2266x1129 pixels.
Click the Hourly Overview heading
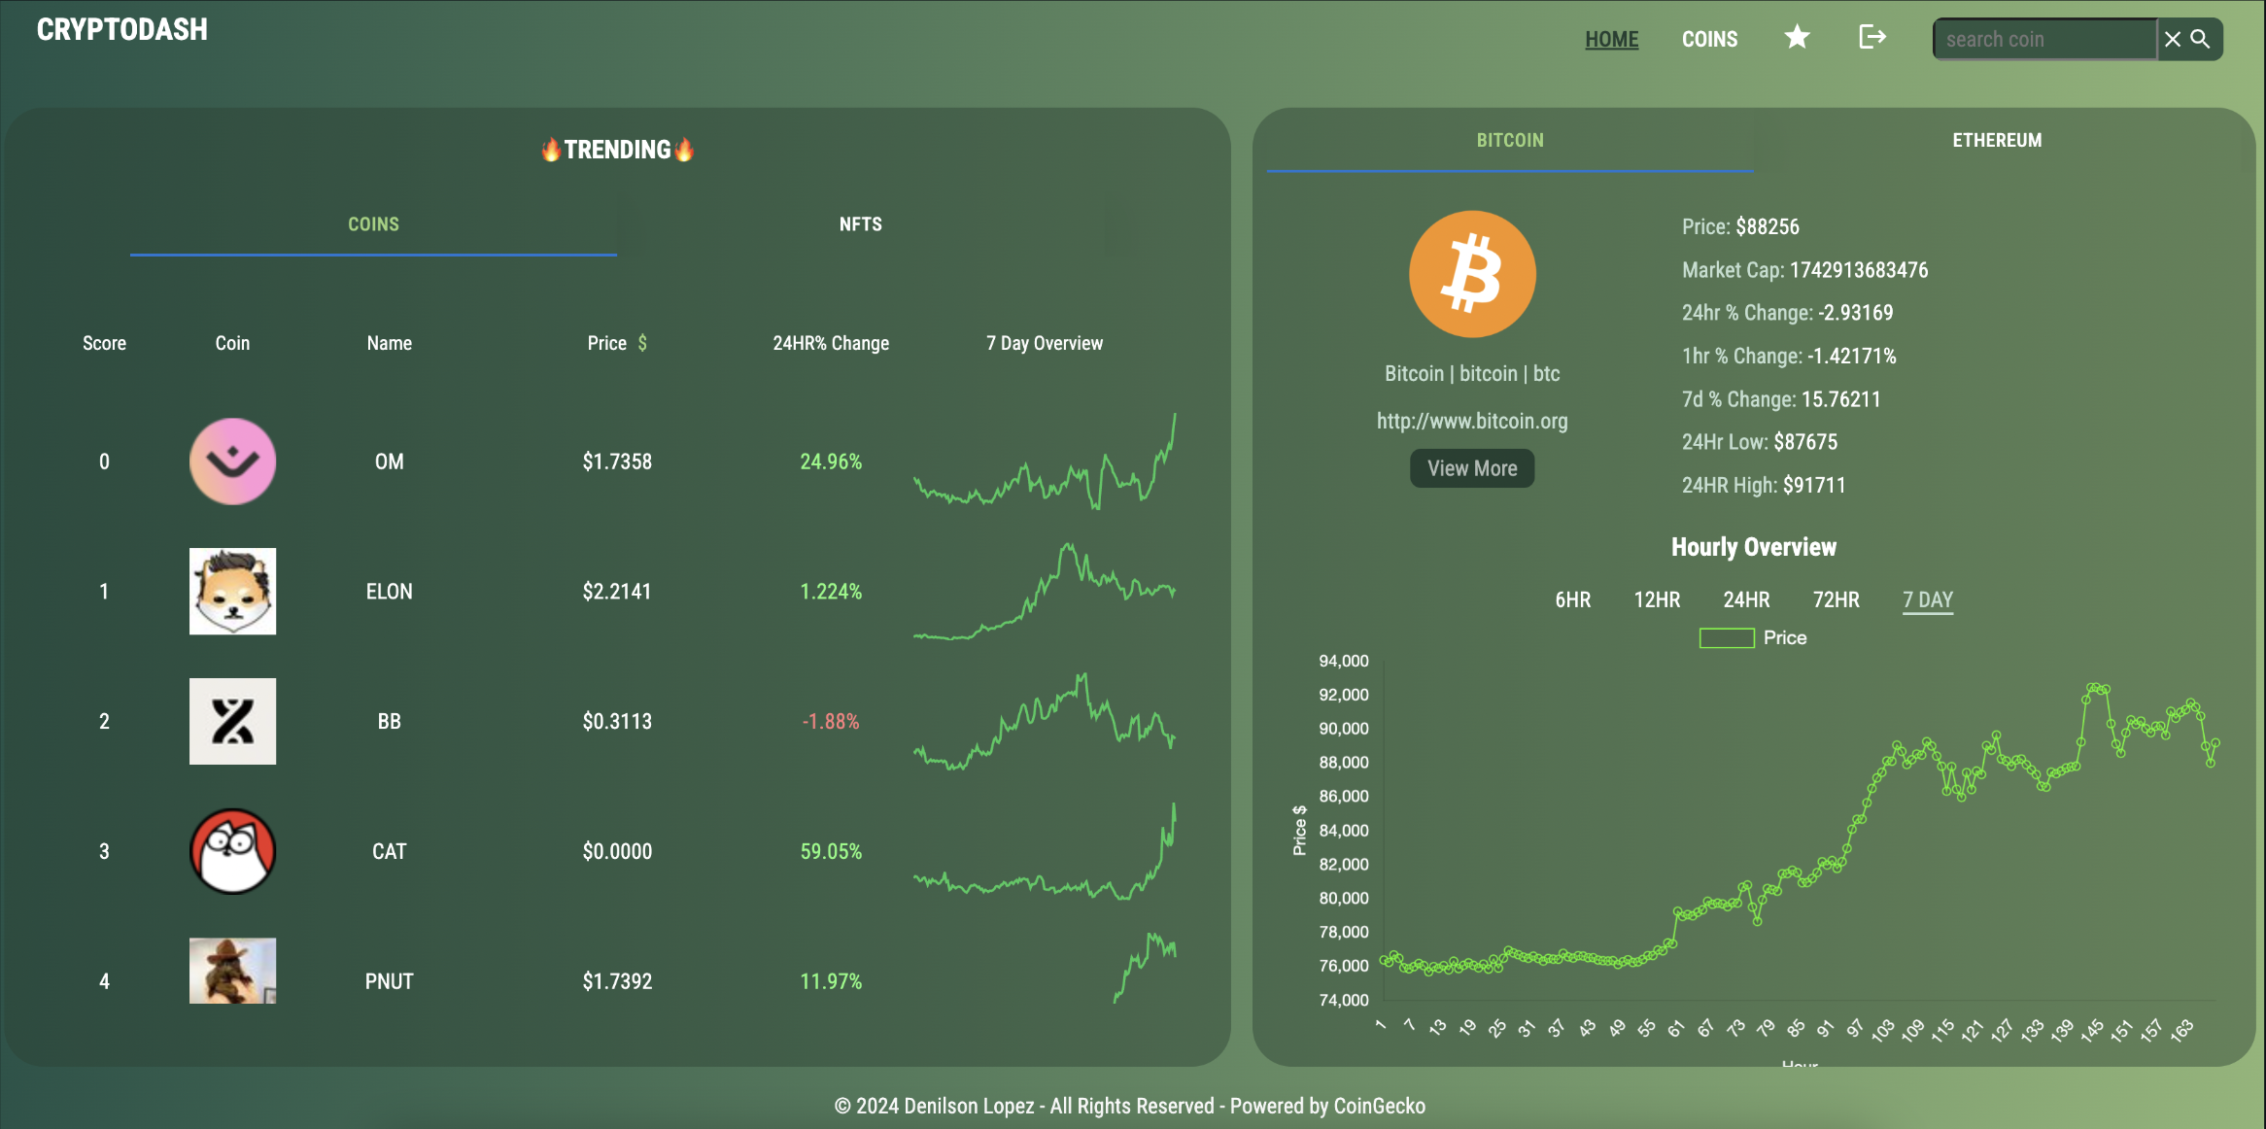tap(1754, 547)
